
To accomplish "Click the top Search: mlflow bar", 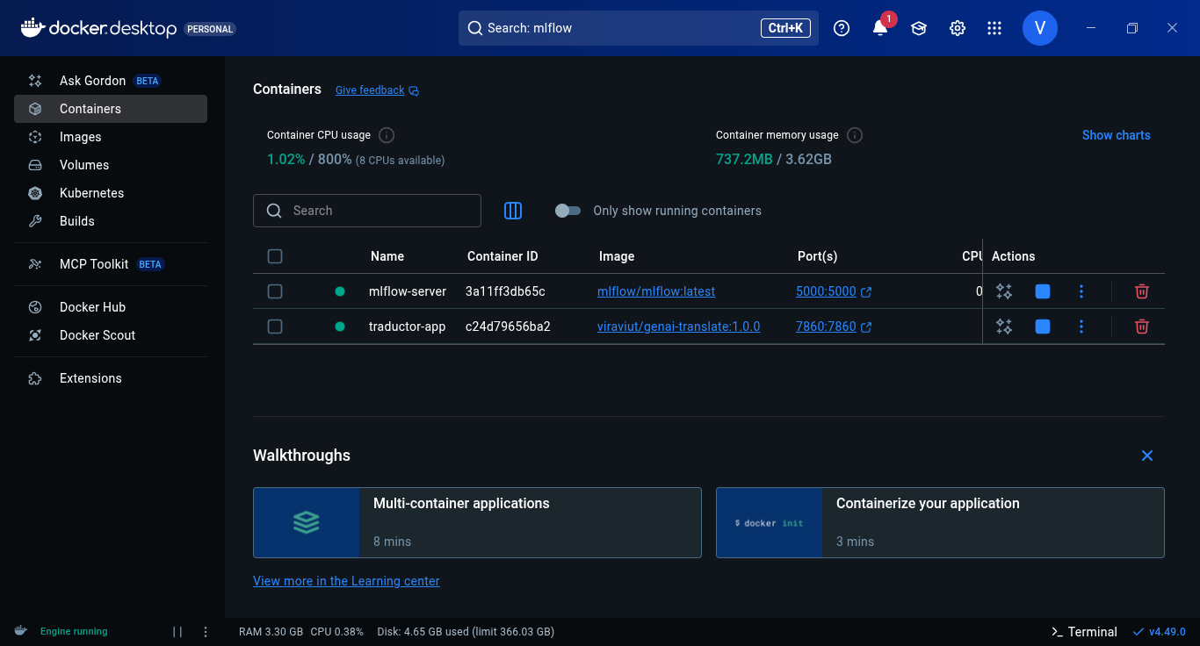I will pos(639,28).
